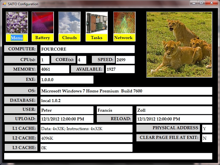This screenshot has width=220, height=165.
Task: Open the Battery image icon
Action: coord(43,23)
